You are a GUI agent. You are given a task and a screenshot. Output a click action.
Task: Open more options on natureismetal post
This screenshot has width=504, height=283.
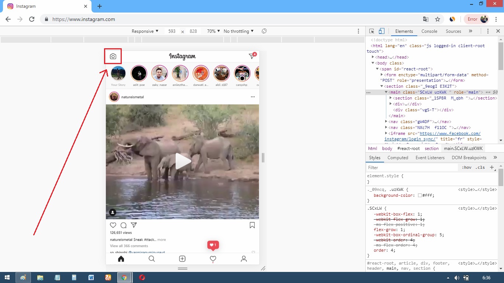[x=253, y=97]
